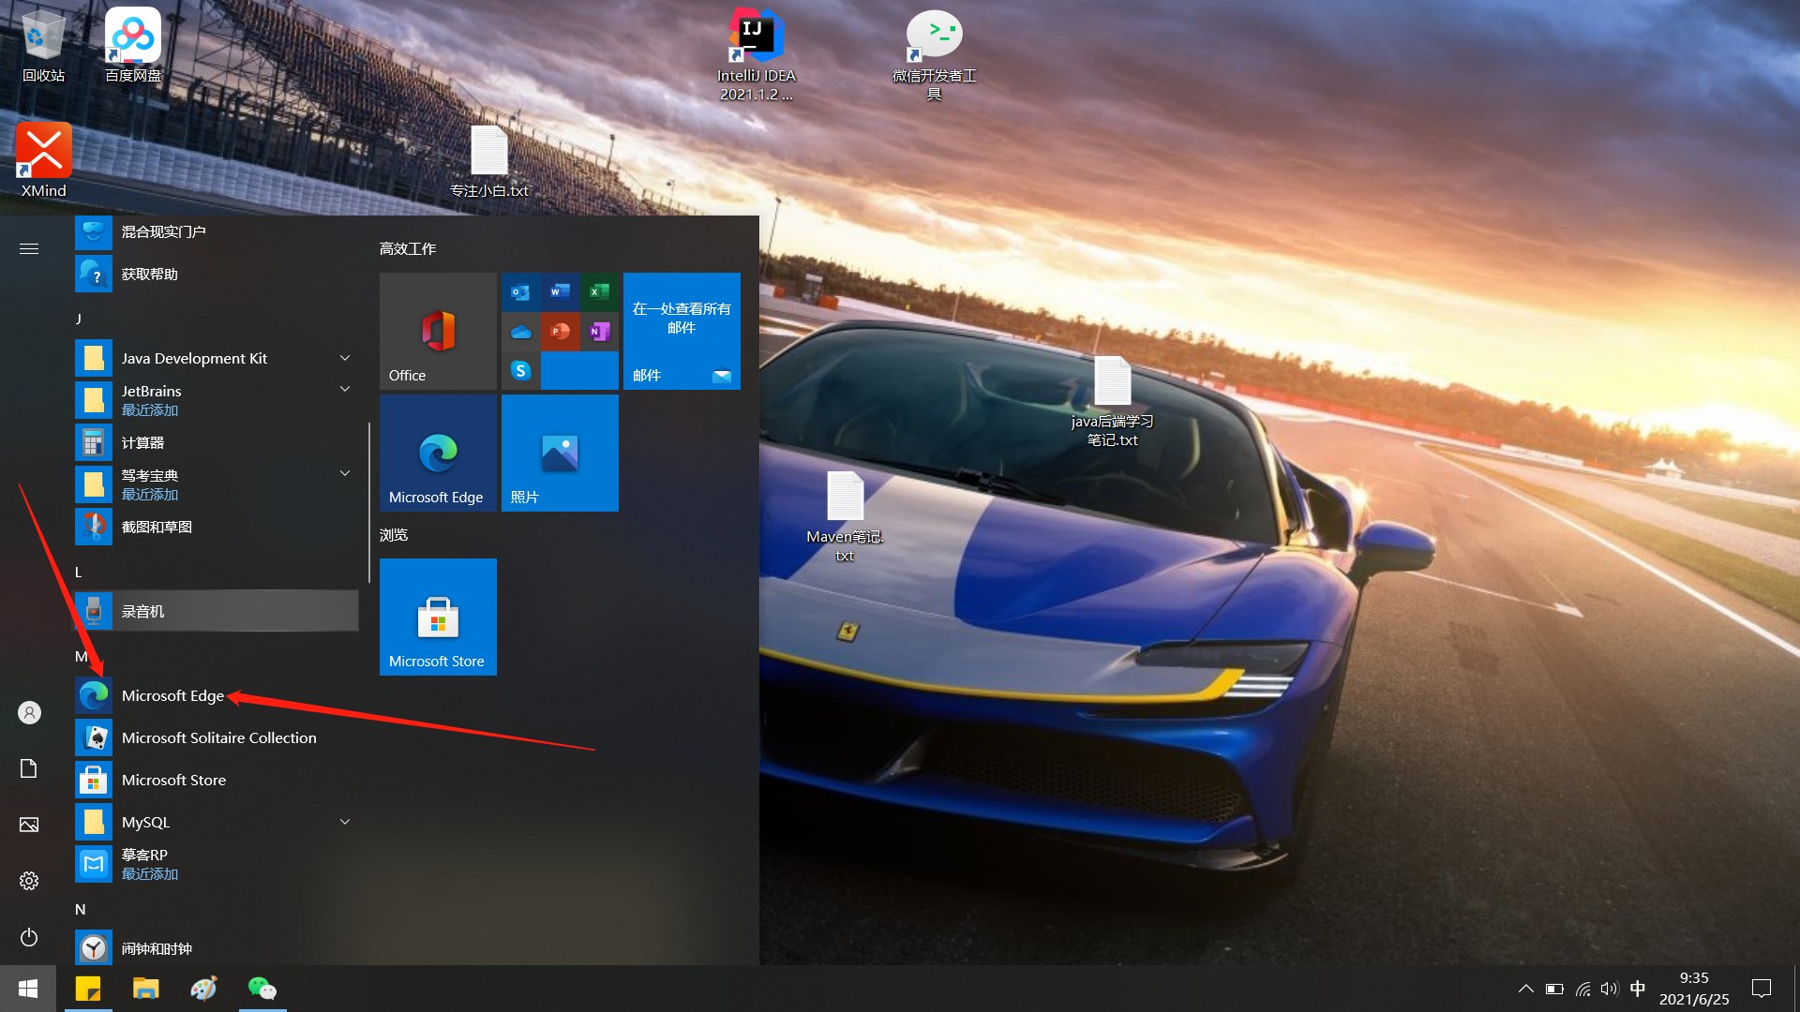Image resolution: width=1800 pixels, height=1012 pixels.
Task: Click the Power button in Start sidebar
Action: pyautogui.click(x=29, y=937)
